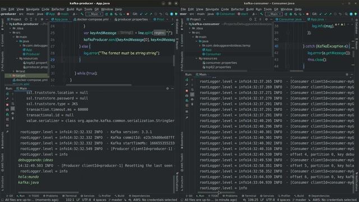Click horizontal scrollbar of producer editor
The image size is (359, 202).
click(99, 85)
